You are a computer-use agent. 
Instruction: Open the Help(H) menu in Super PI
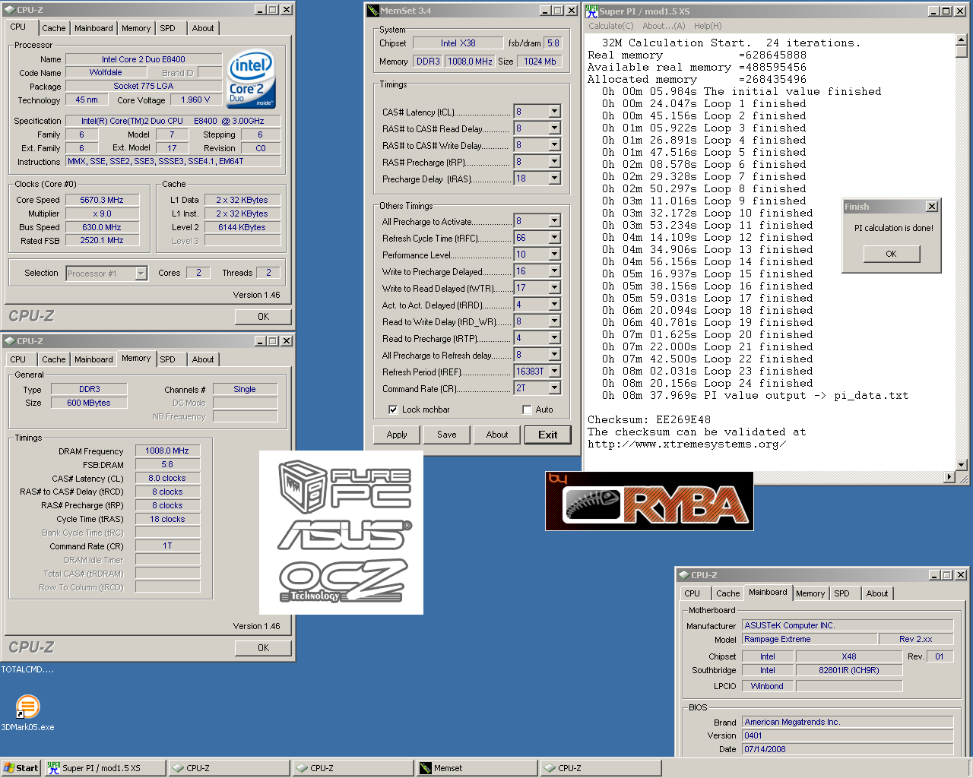coord(708,26)
